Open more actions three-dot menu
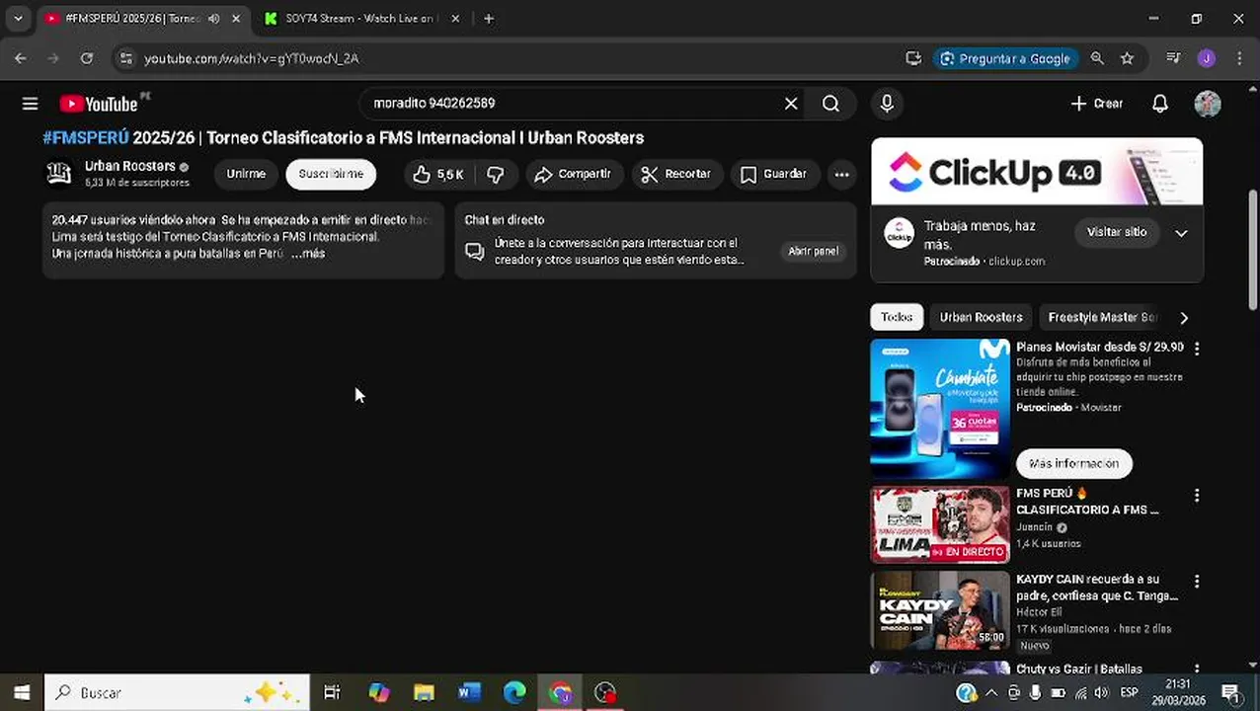 click(841, 174)
